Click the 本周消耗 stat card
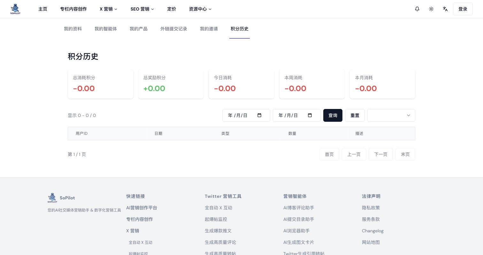 click(312, 84)
